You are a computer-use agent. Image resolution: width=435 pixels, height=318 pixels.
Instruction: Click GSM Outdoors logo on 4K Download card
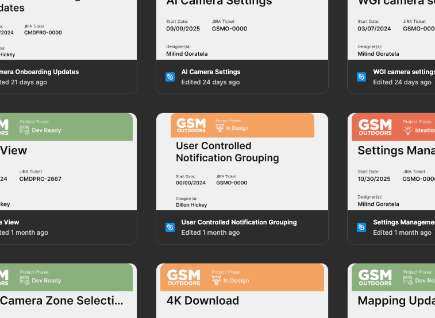click(x=184, y=277)
